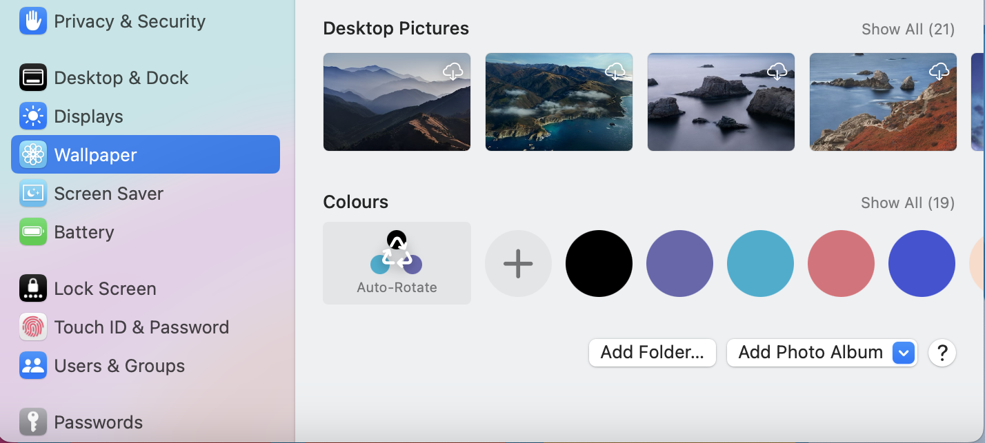Choose the royal blue colour swatch
The width and height of the screenshot is (985, 443).
tap(922, 263)
